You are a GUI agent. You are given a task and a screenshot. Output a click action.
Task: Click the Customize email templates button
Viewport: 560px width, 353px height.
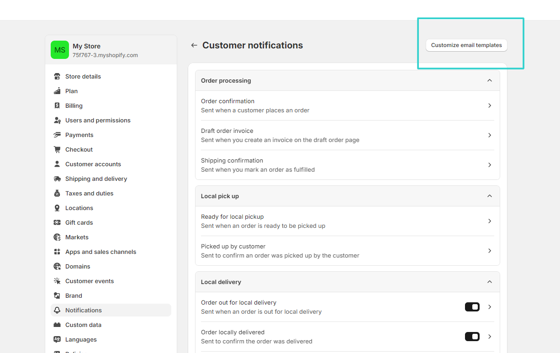click(466, 45)
